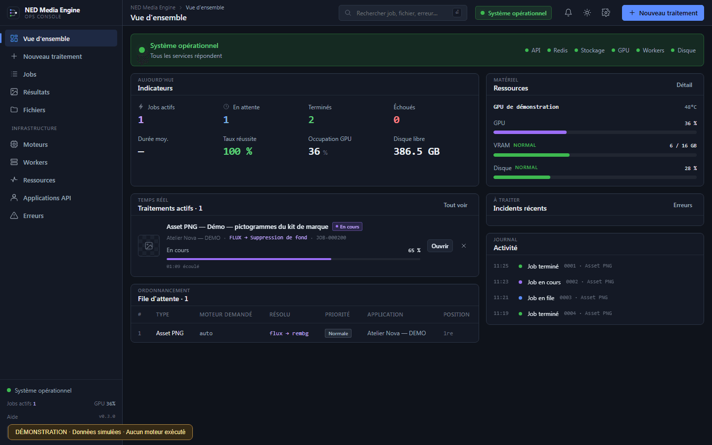Click the Résultats image icon in sidebar
Viewport: 712px width, 445px height.
tap(14, 92)
